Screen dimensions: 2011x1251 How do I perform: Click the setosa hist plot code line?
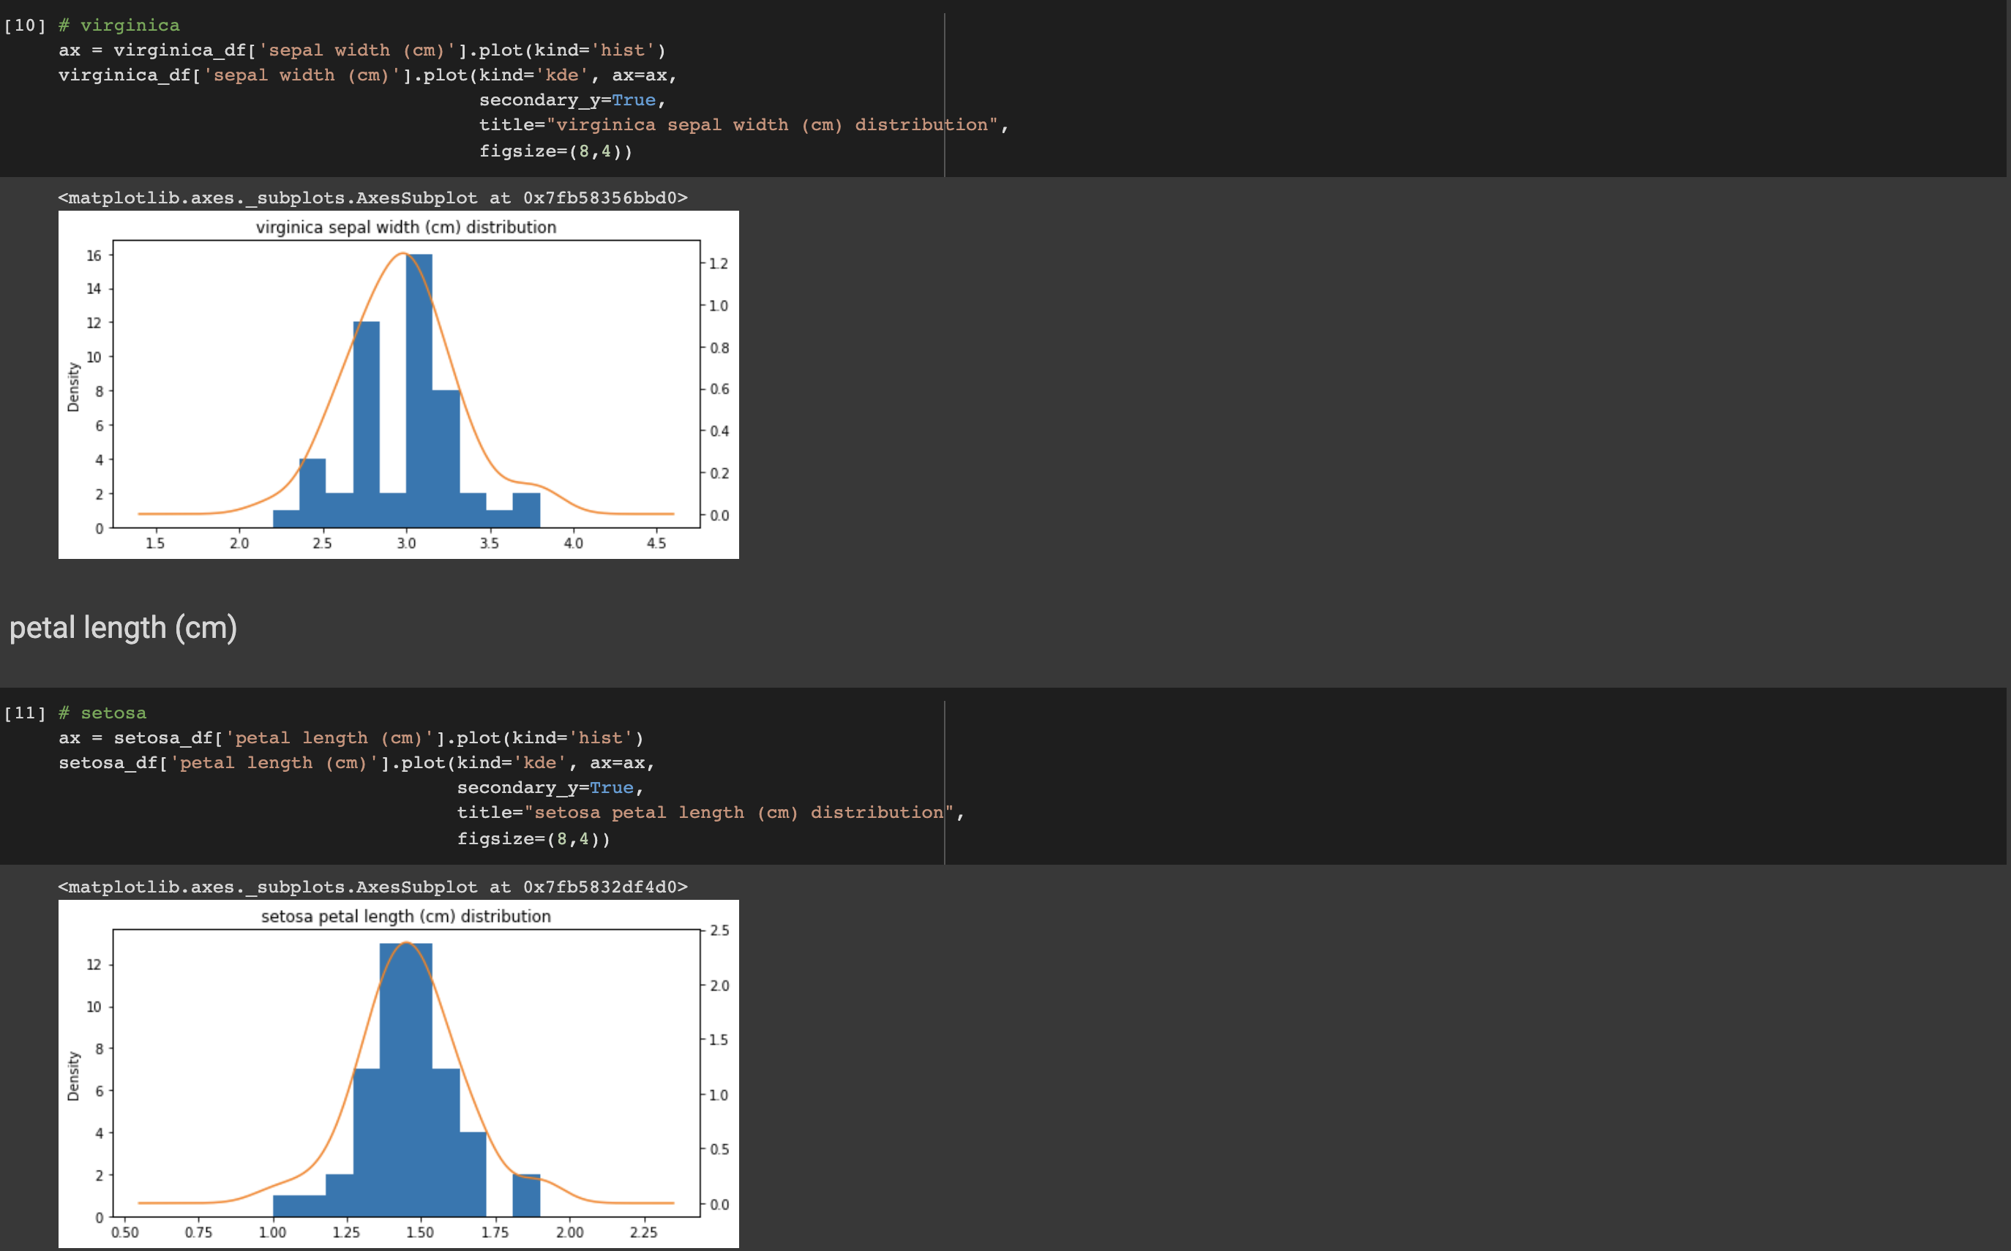click(351, 738)
